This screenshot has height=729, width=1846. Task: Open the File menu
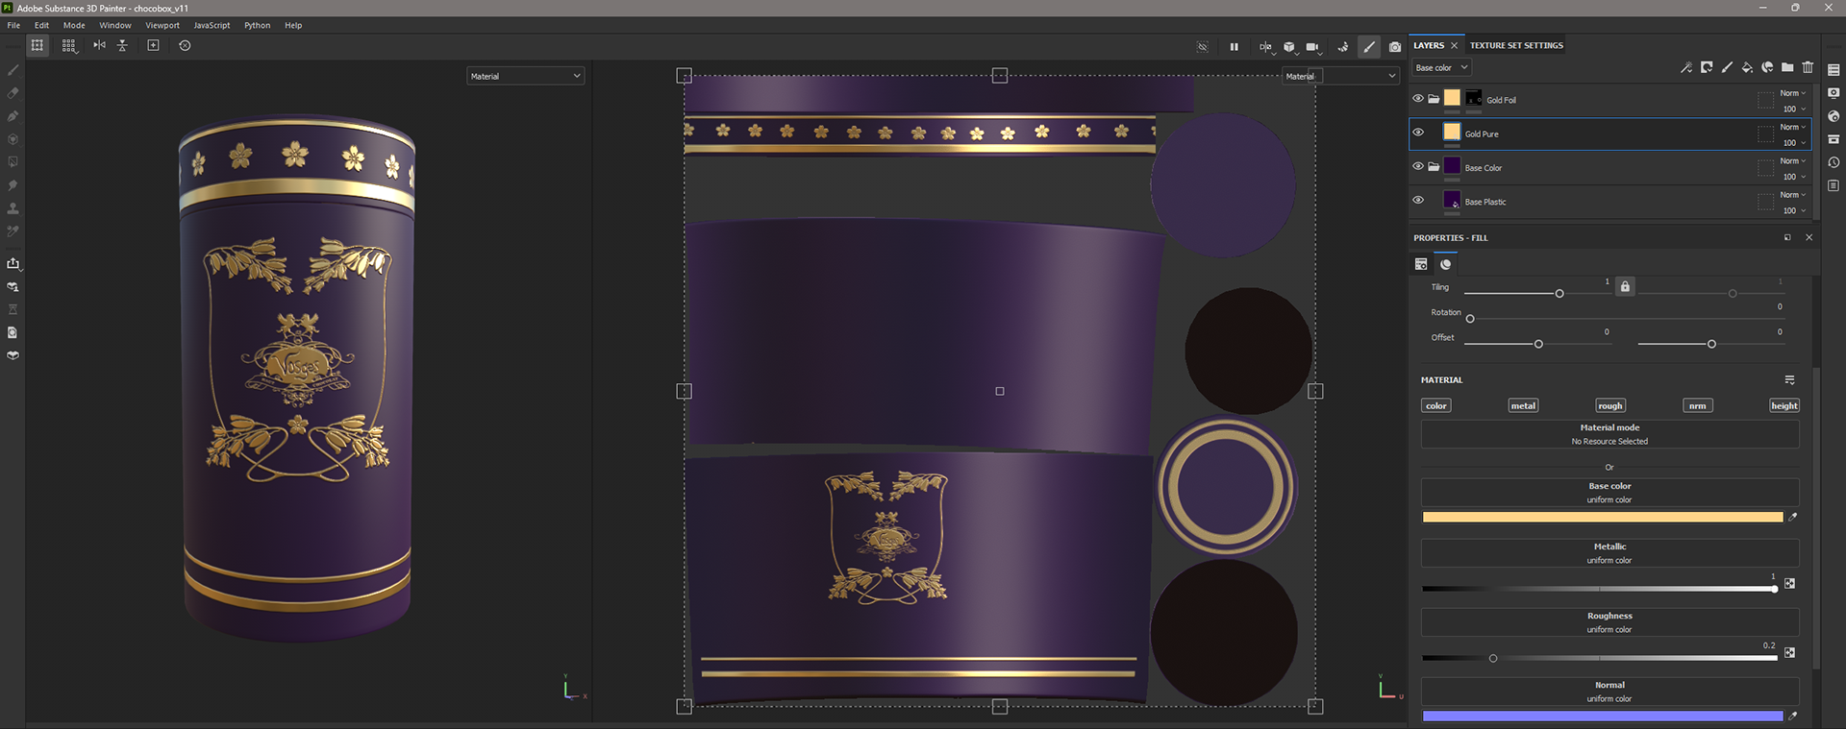click(x=13, y=25)
